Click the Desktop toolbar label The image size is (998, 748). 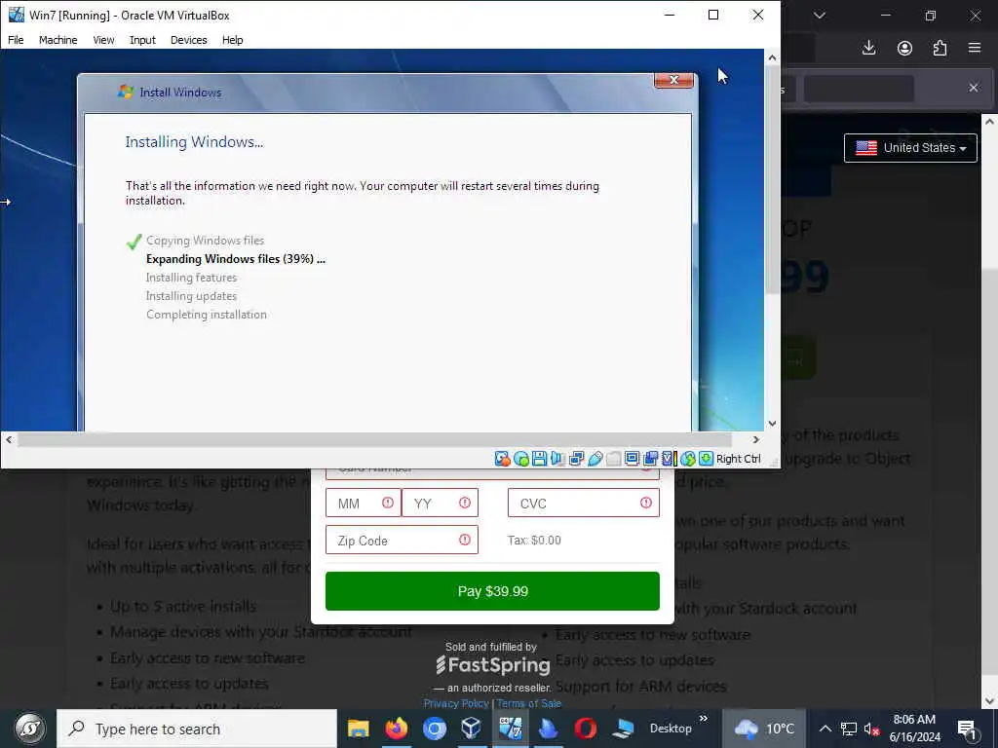(671, 729)
